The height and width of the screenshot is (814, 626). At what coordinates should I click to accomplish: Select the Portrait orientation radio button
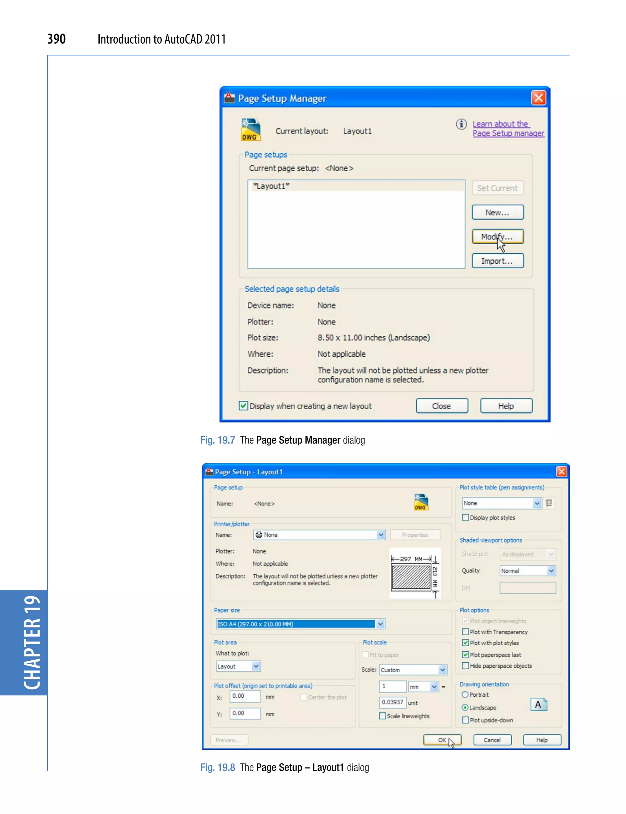[x=465, y=695]
